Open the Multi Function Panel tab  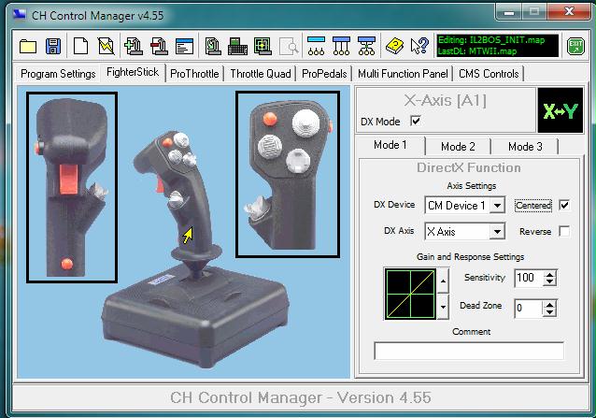(x=403, y=74)
